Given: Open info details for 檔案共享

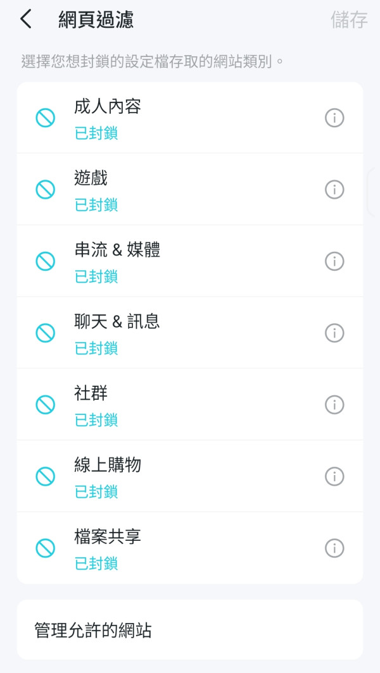Looking at the screenshot, I should pos(334,547).
